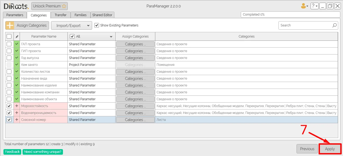Click the plus status icon for Морозостойкость
The image size is (343, 156).
[17, 106]
